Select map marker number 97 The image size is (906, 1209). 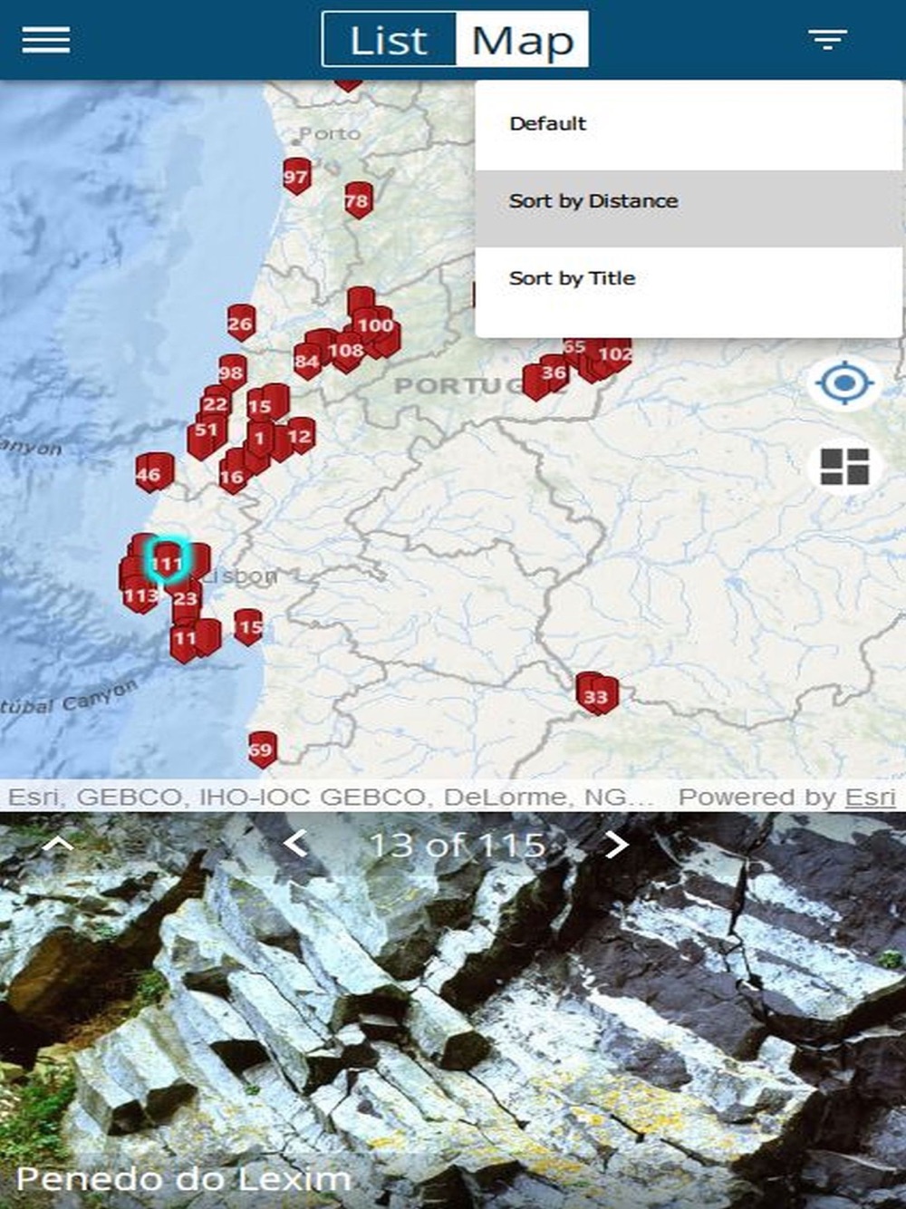click(x=296, y=177)
